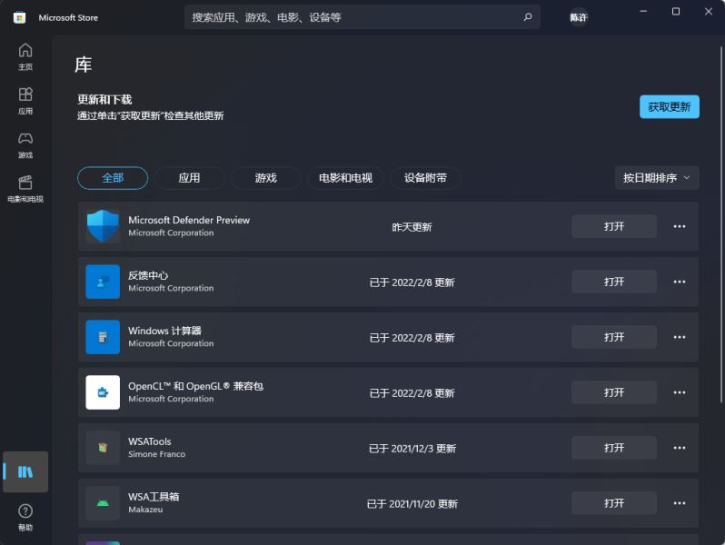This screenshot has width=725, height=545.
Task: Click the 更新和下载 heading
Action: pyautogui.click(x=104, y=100)
